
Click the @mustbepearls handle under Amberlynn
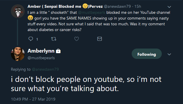(41, 58)
